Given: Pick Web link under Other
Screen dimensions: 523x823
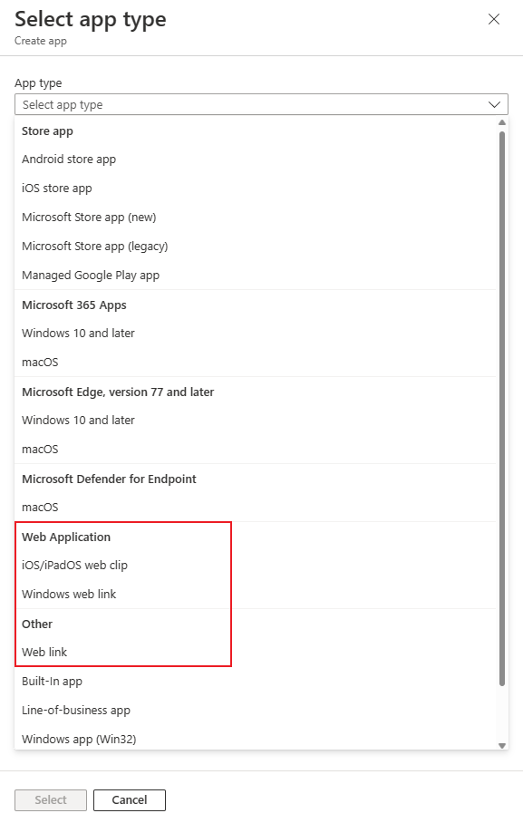Looking at the screenshot, I should tap(46, 652).
